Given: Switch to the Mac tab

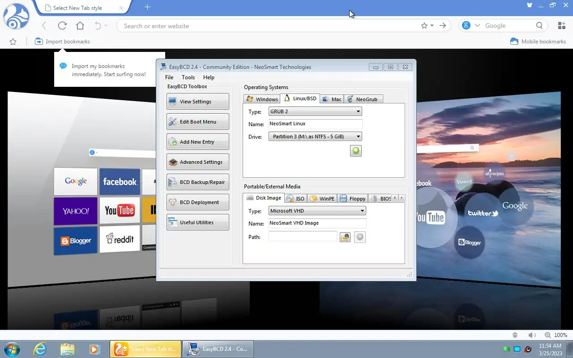Looking at the screenshot, I should 332,99.
